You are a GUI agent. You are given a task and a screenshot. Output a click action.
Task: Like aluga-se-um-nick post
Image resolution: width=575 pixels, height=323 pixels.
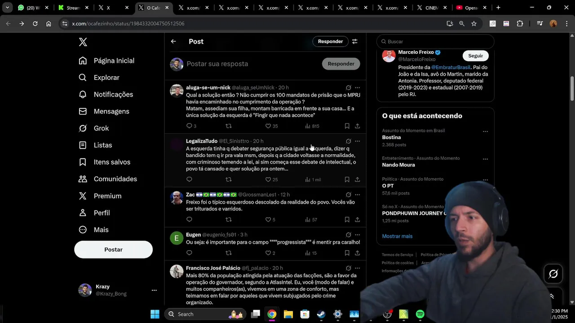point(268,126)
